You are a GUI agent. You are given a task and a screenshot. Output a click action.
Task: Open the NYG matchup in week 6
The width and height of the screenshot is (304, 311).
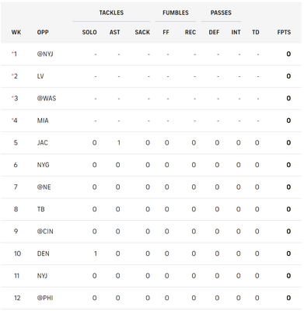click(43, 165)
